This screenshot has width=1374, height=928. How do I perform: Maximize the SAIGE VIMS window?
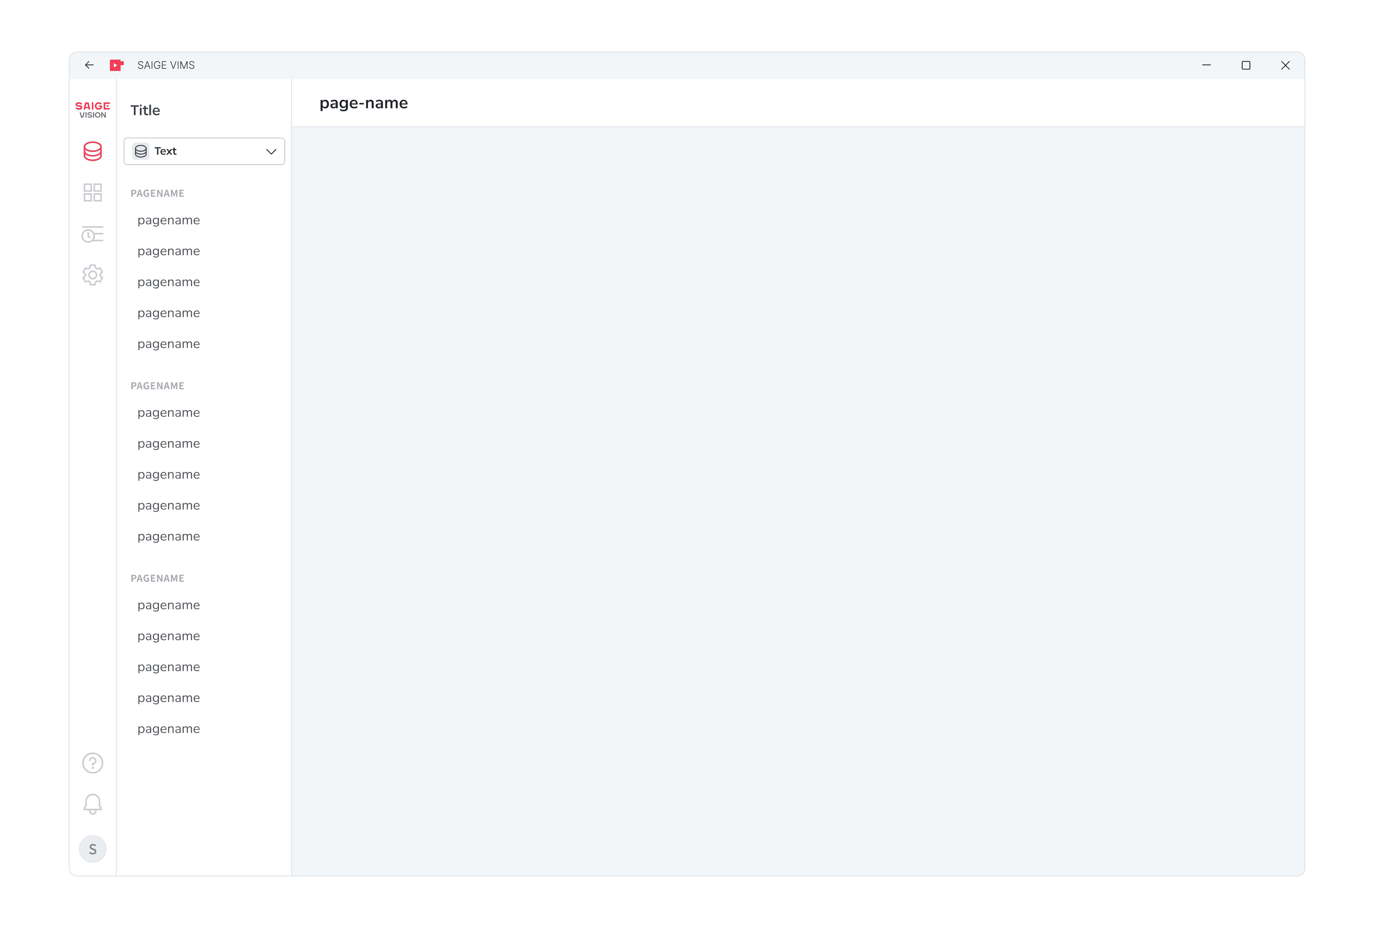click(x=1246, y=65)
